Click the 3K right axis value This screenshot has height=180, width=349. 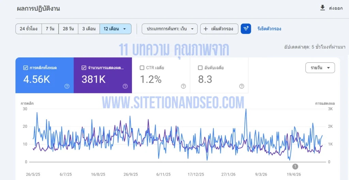(x=330, y=109)
